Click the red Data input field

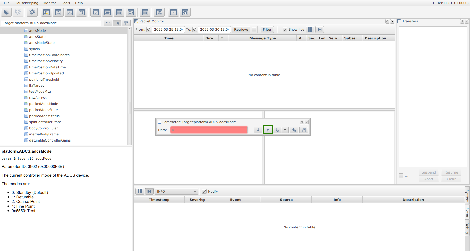coord(209,130)
